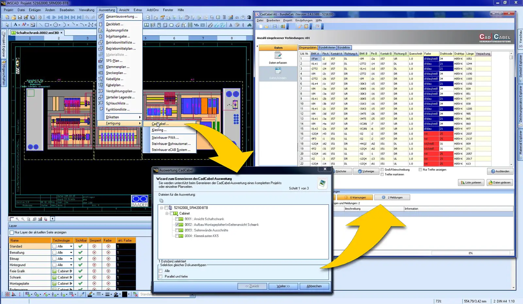Click the new file icon in CadCabel toolbar
The height and width of the screenshot is (304, 523).
click(261, 26)
